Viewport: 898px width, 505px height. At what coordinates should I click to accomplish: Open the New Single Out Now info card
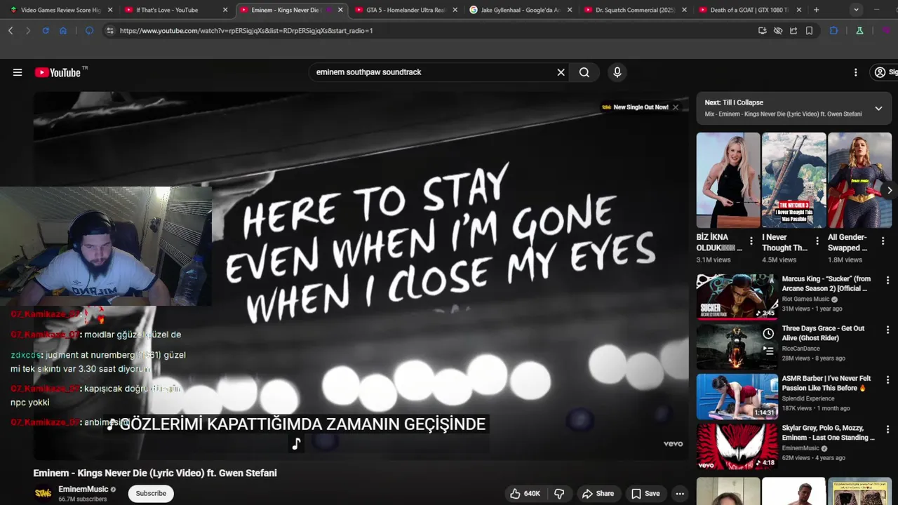635,107
